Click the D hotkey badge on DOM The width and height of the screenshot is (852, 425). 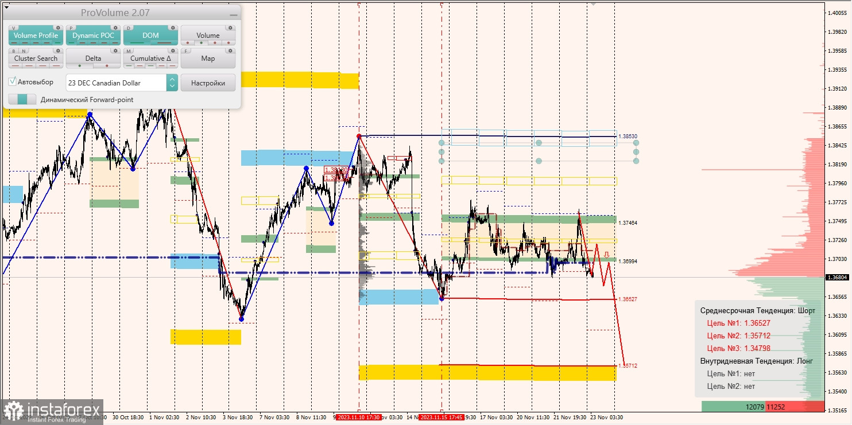(129, 28)
